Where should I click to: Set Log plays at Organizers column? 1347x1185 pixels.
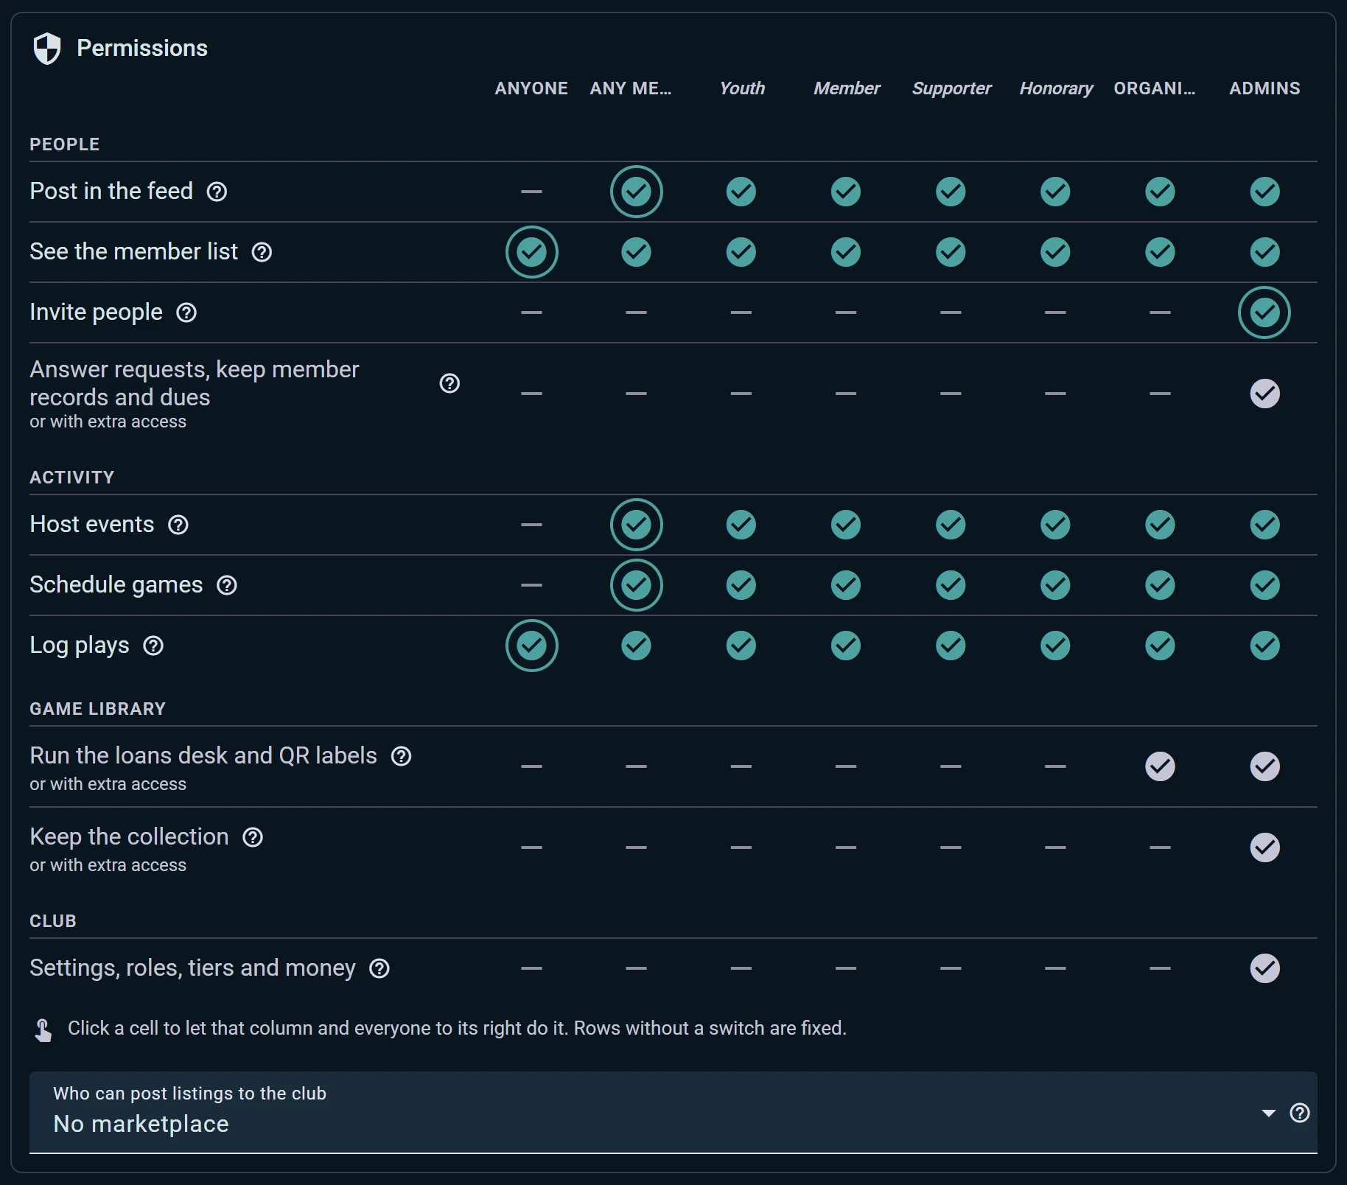pyautogui.click(x=1160, y=646)
